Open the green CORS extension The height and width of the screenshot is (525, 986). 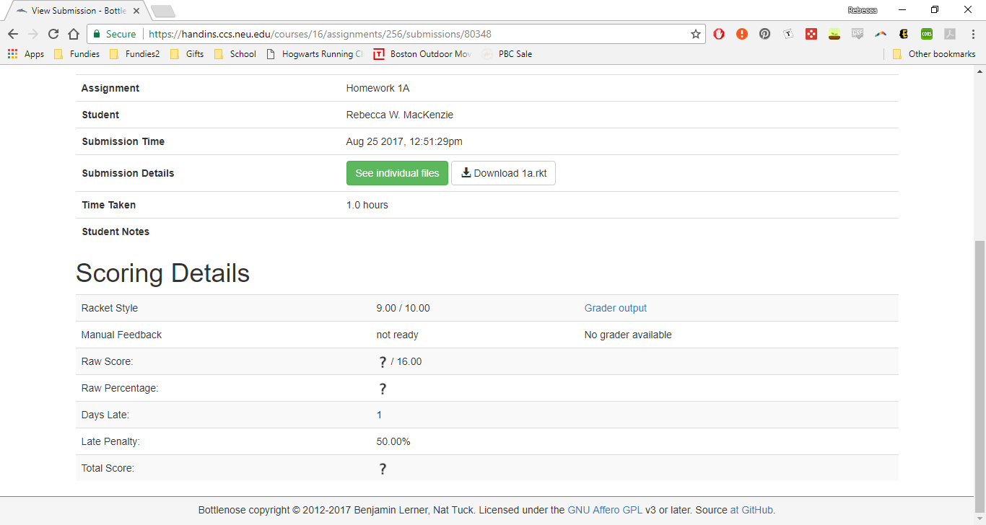[x=926, y=34]
